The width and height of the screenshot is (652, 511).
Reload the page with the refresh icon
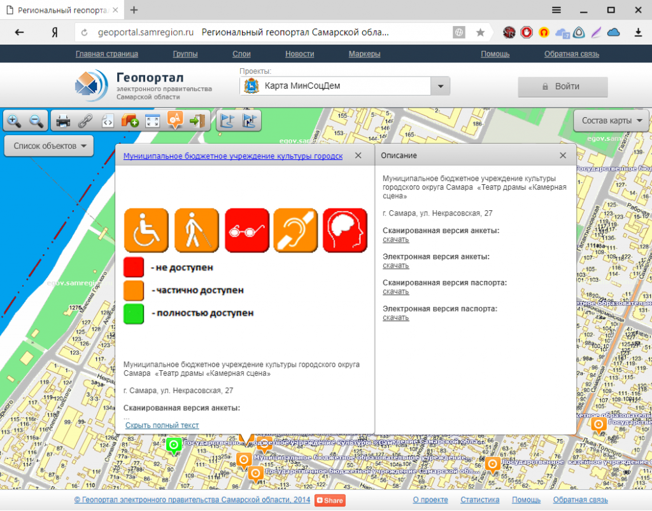tap(85, 32)
